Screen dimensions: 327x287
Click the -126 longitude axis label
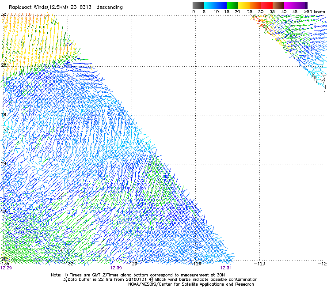(196, 264)
